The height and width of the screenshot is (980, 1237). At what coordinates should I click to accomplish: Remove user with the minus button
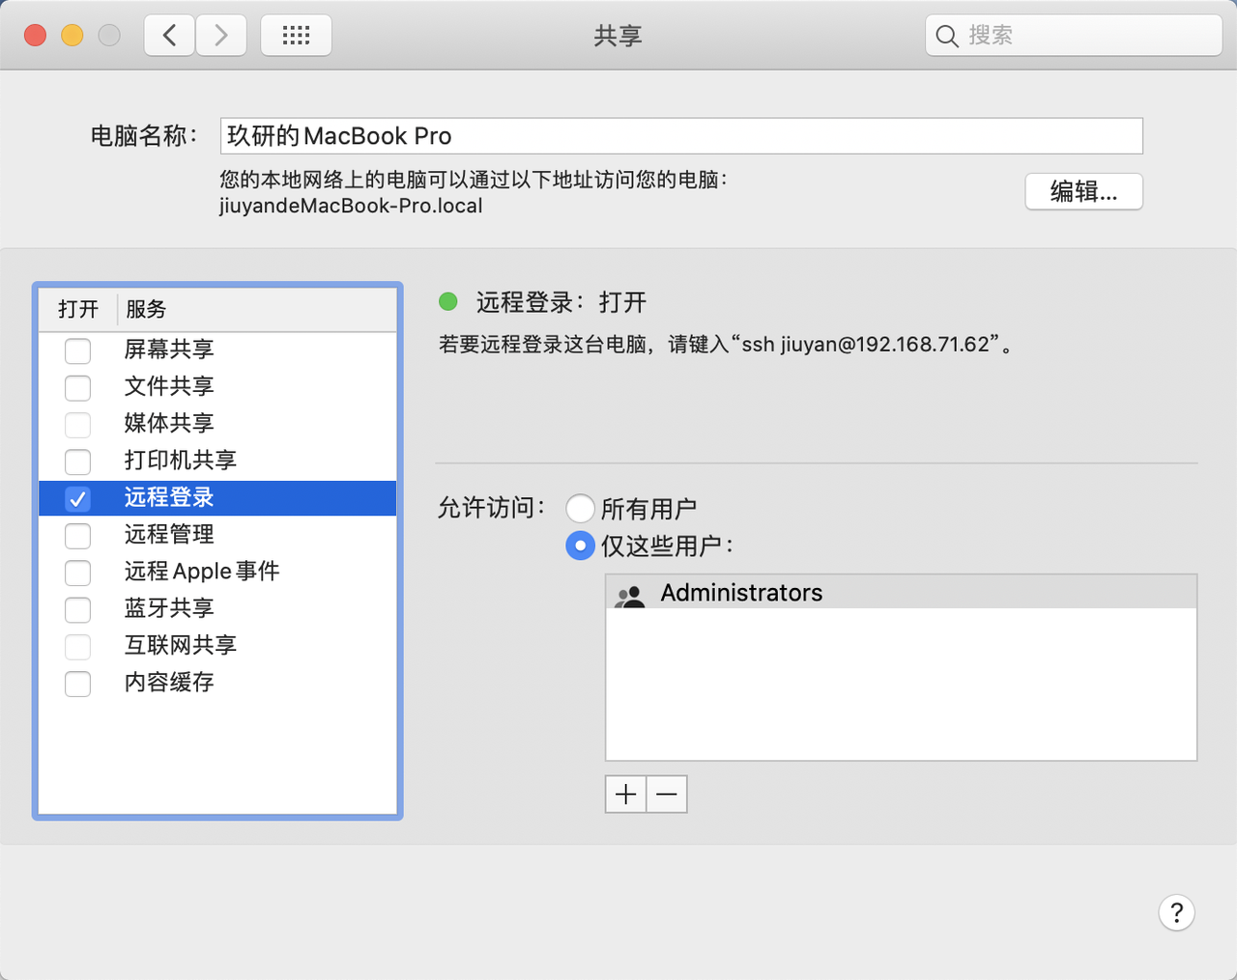point(667,795)
